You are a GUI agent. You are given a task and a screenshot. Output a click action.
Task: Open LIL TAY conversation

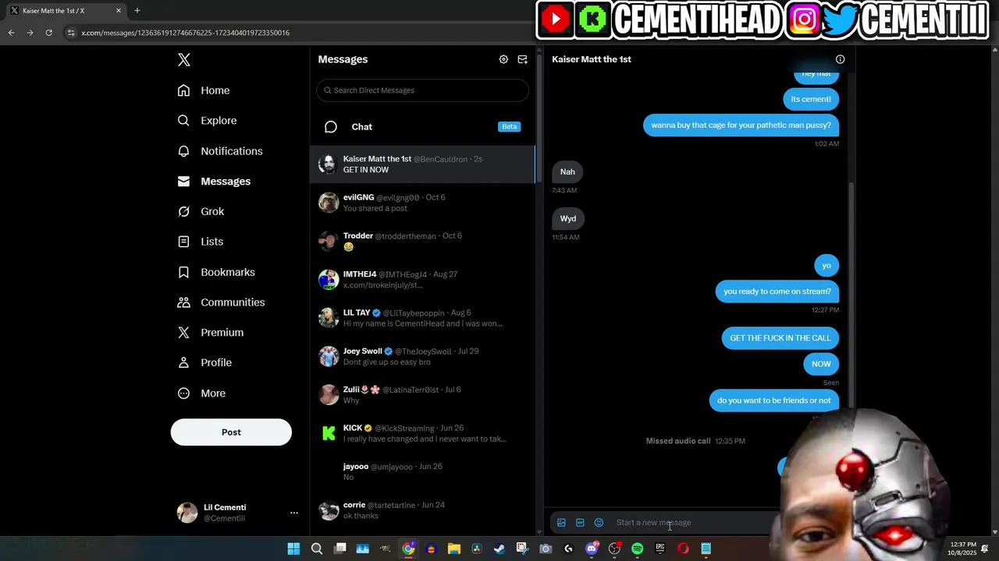(x=423, y=318)
